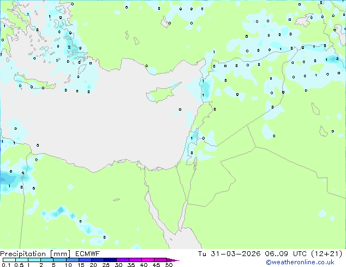Click the magenta legend swatch between 40 and 45
Image resolution: width=346 pixels, height=267 pixels.
148,260
